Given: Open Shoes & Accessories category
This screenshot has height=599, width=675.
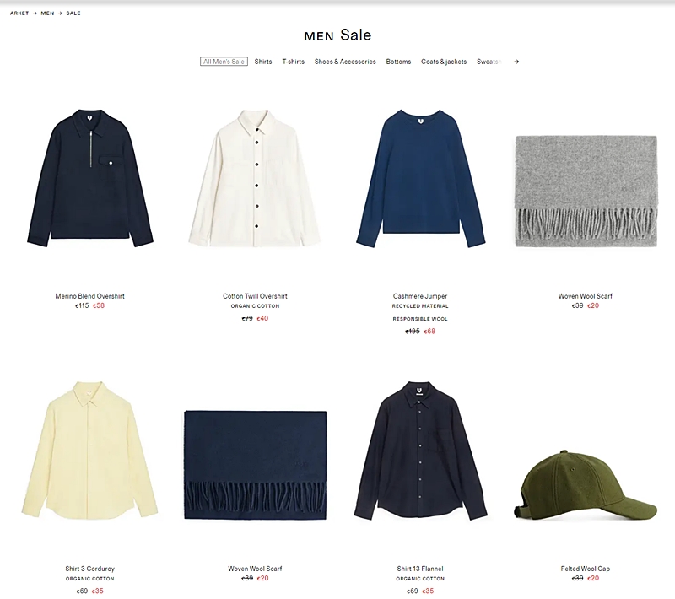Looking at the screenshot, I should (x=345, y=62).
